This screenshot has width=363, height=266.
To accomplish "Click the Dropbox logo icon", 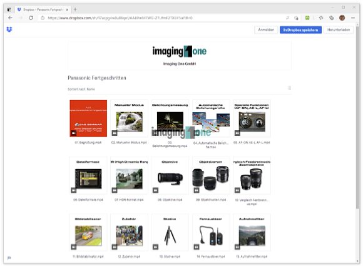I will pyautogui.click(x=9, y=29).
